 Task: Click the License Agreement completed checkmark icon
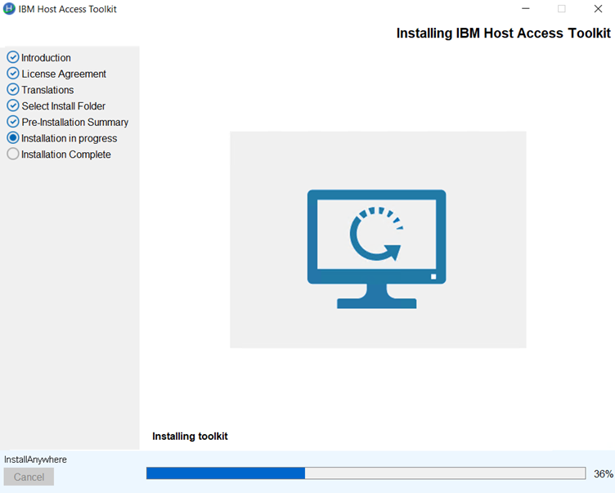(12, 74)
